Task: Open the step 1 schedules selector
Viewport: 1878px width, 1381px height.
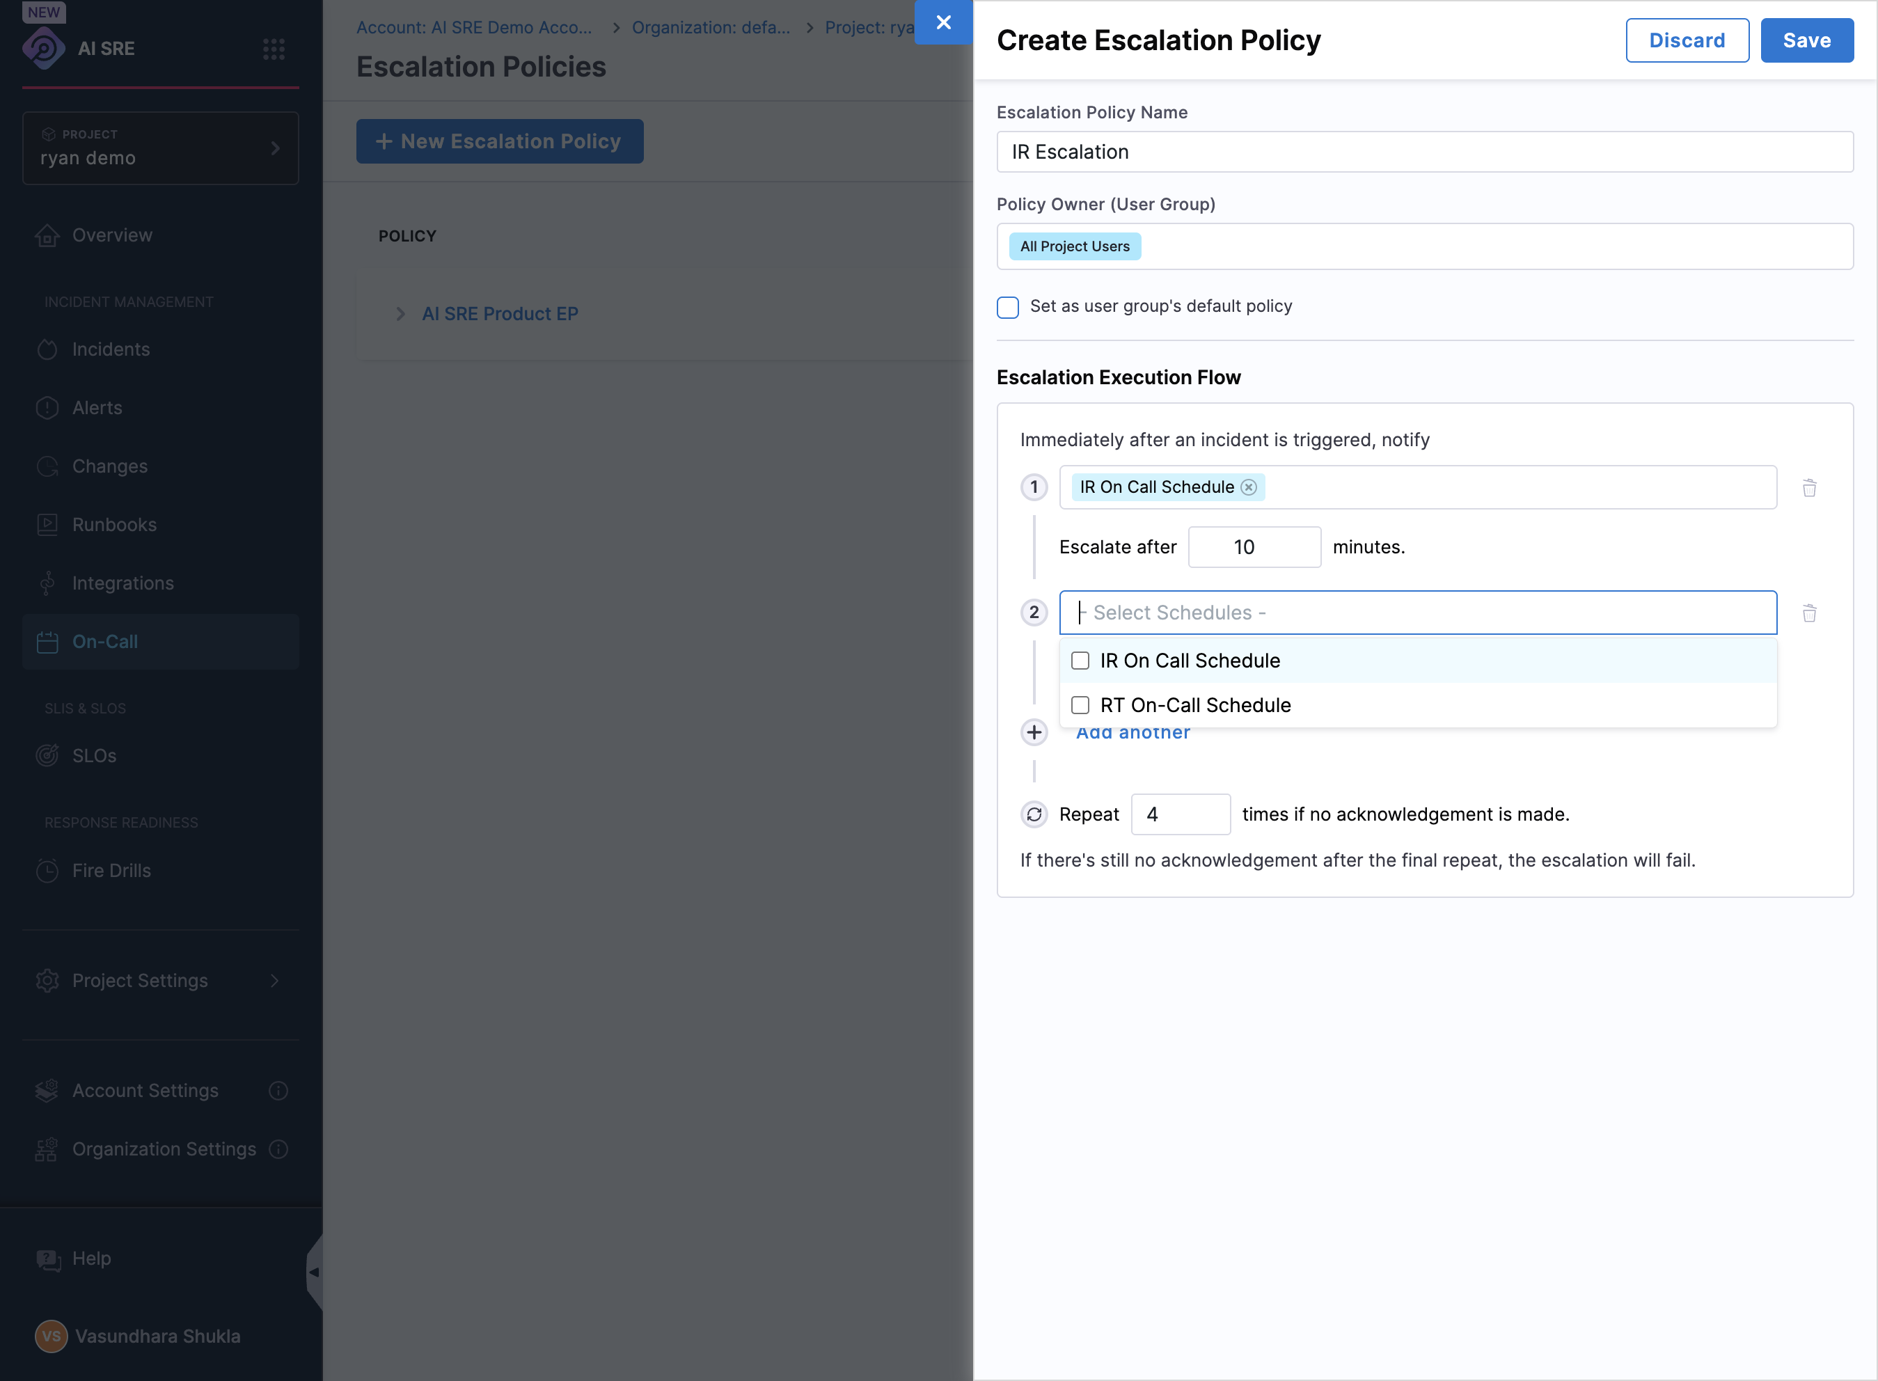Action: tap(1417, 487)
